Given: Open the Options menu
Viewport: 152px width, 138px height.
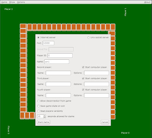Looking at the screenshot, I should (x=21, y=2).
